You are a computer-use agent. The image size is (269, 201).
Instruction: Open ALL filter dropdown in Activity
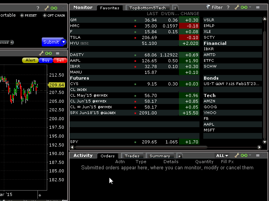click(x=222, y=156)
